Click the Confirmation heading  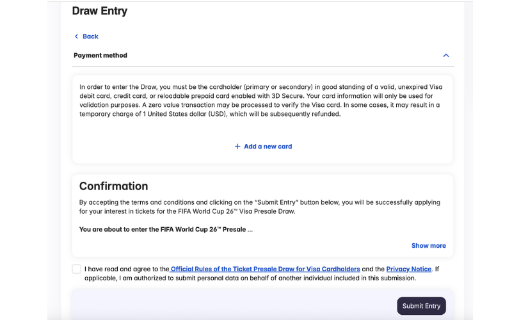[113, 186]
